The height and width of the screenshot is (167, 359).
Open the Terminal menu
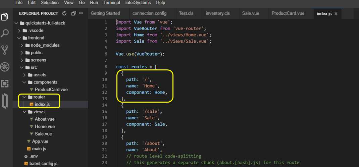[x=111, y=2]
